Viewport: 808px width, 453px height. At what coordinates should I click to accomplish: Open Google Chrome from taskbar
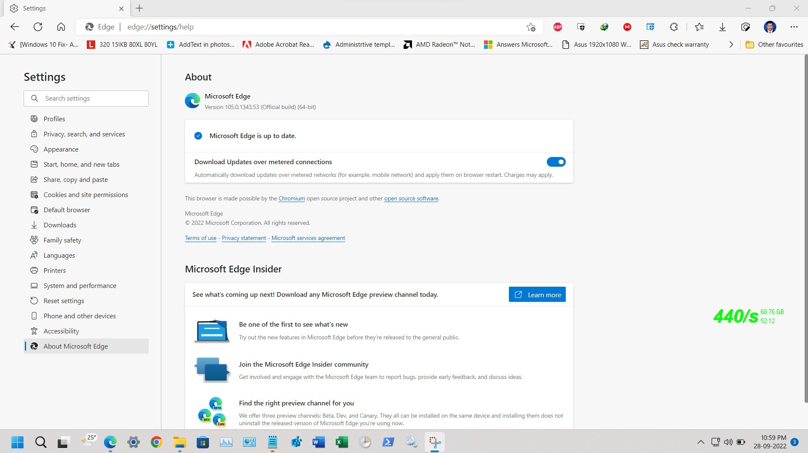point(156,442)
